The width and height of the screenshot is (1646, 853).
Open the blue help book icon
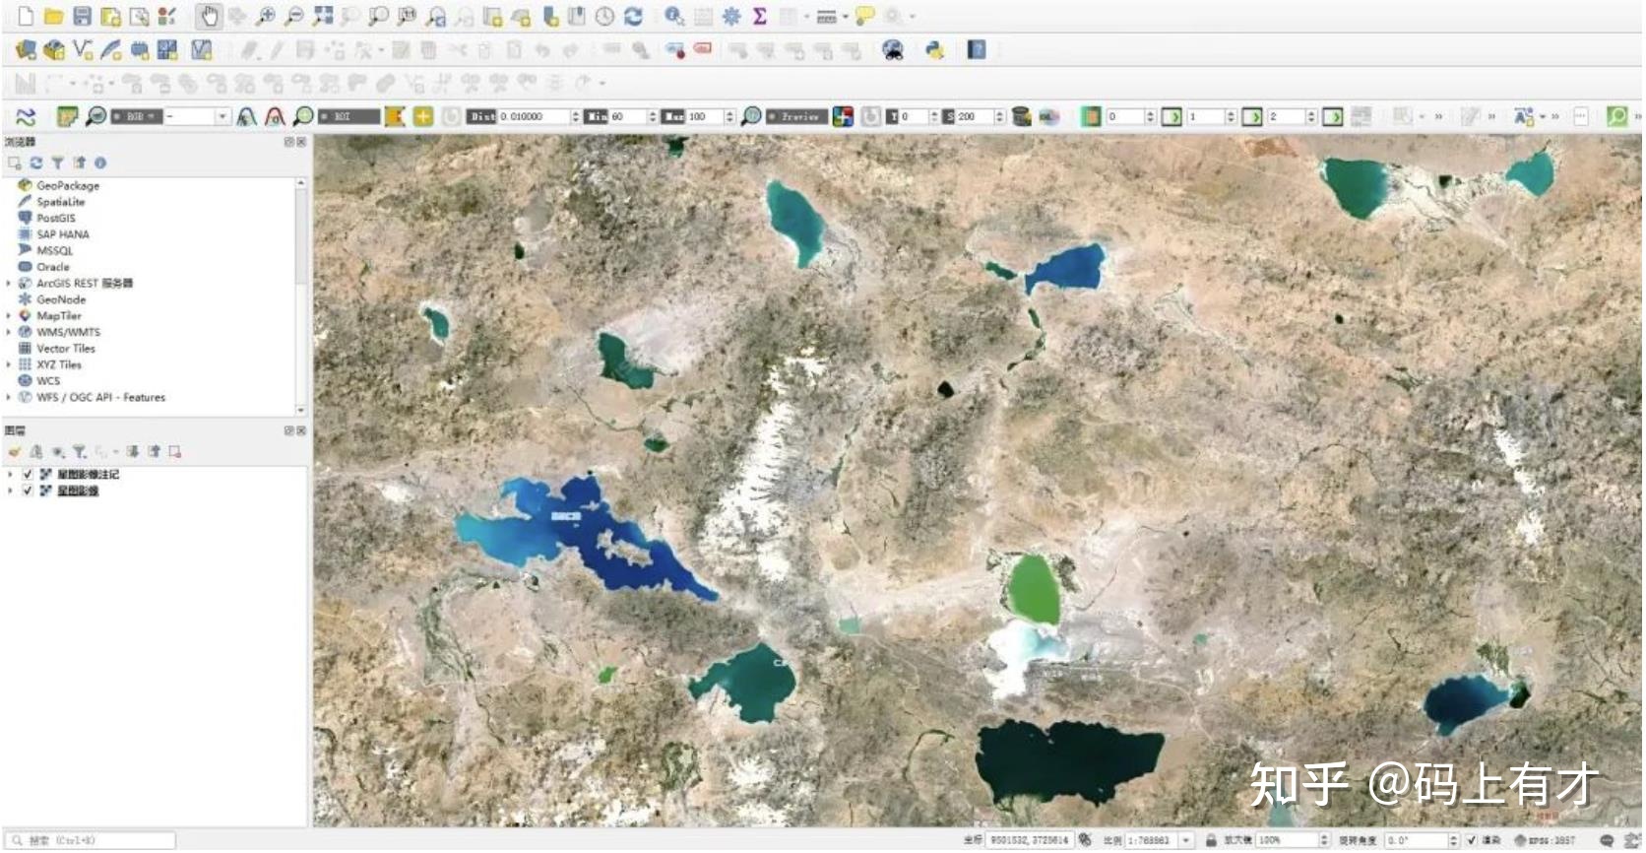[977, 49]
